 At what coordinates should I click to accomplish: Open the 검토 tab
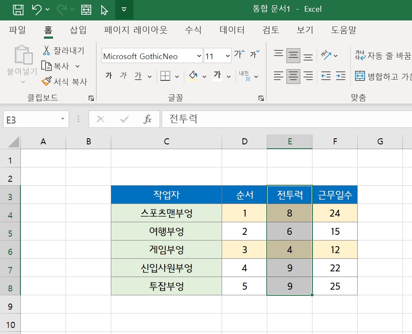pos(271,30)
